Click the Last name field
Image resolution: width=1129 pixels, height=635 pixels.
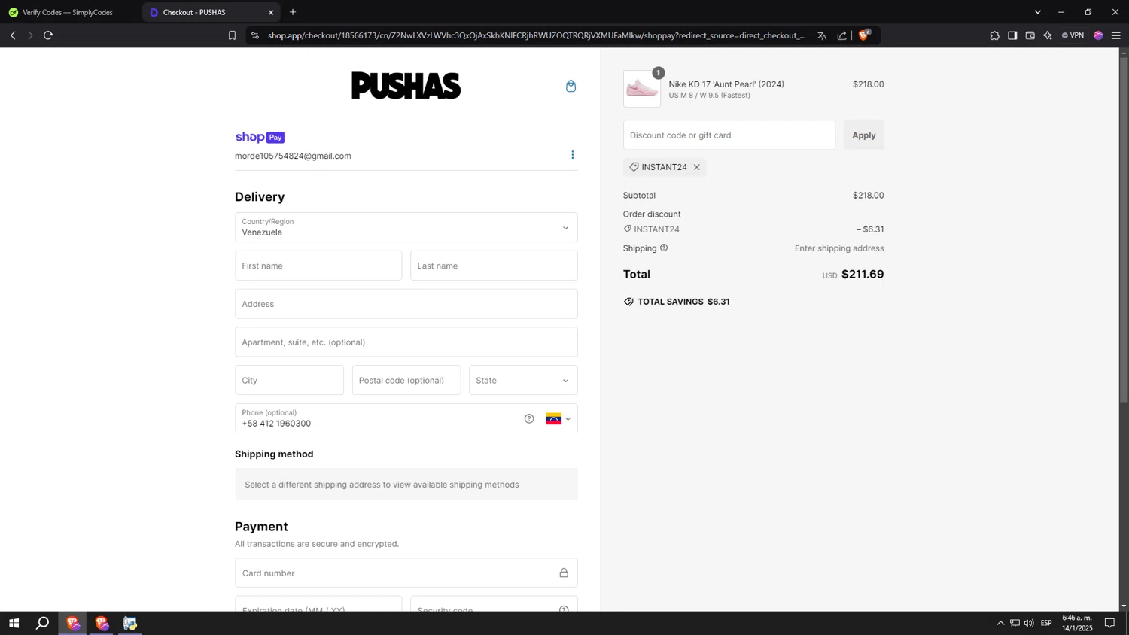click(x=494, y=266)
